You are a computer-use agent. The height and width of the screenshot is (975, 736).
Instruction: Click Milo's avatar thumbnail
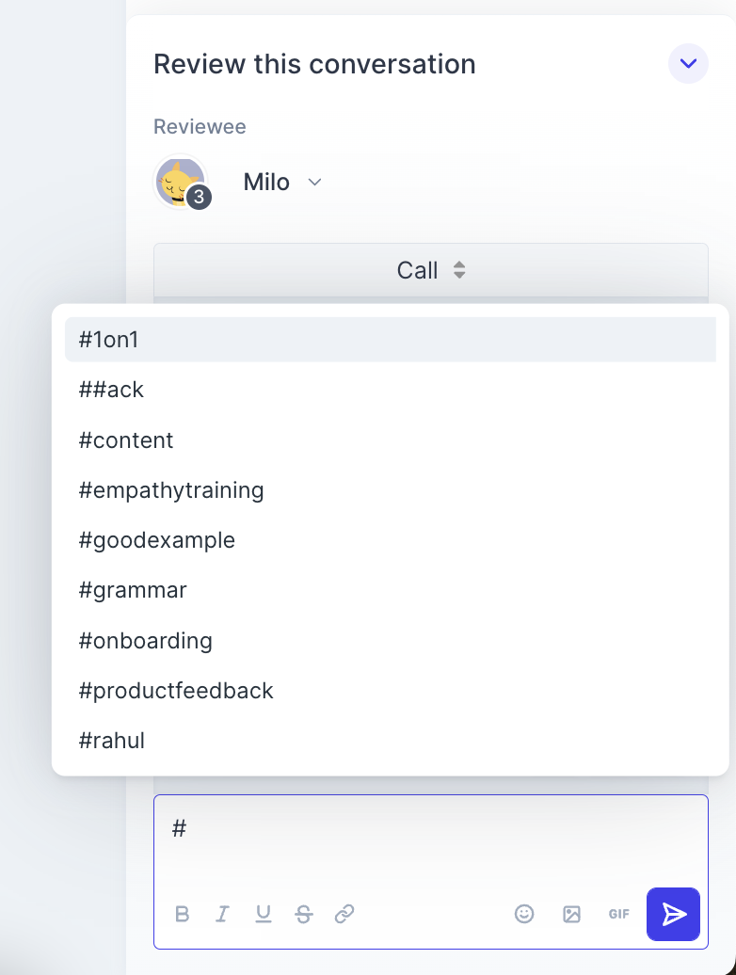180,181
